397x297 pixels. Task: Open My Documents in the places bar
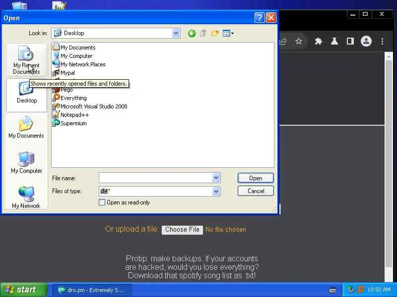pyautogui.click(x=26, y=128)
